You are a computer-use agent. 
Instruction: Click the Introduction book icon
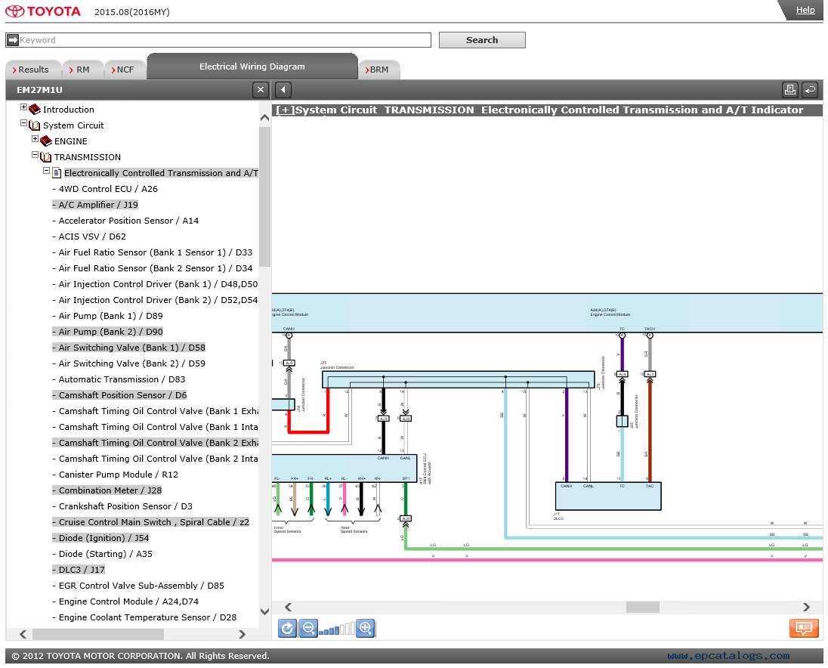[35, 110]
